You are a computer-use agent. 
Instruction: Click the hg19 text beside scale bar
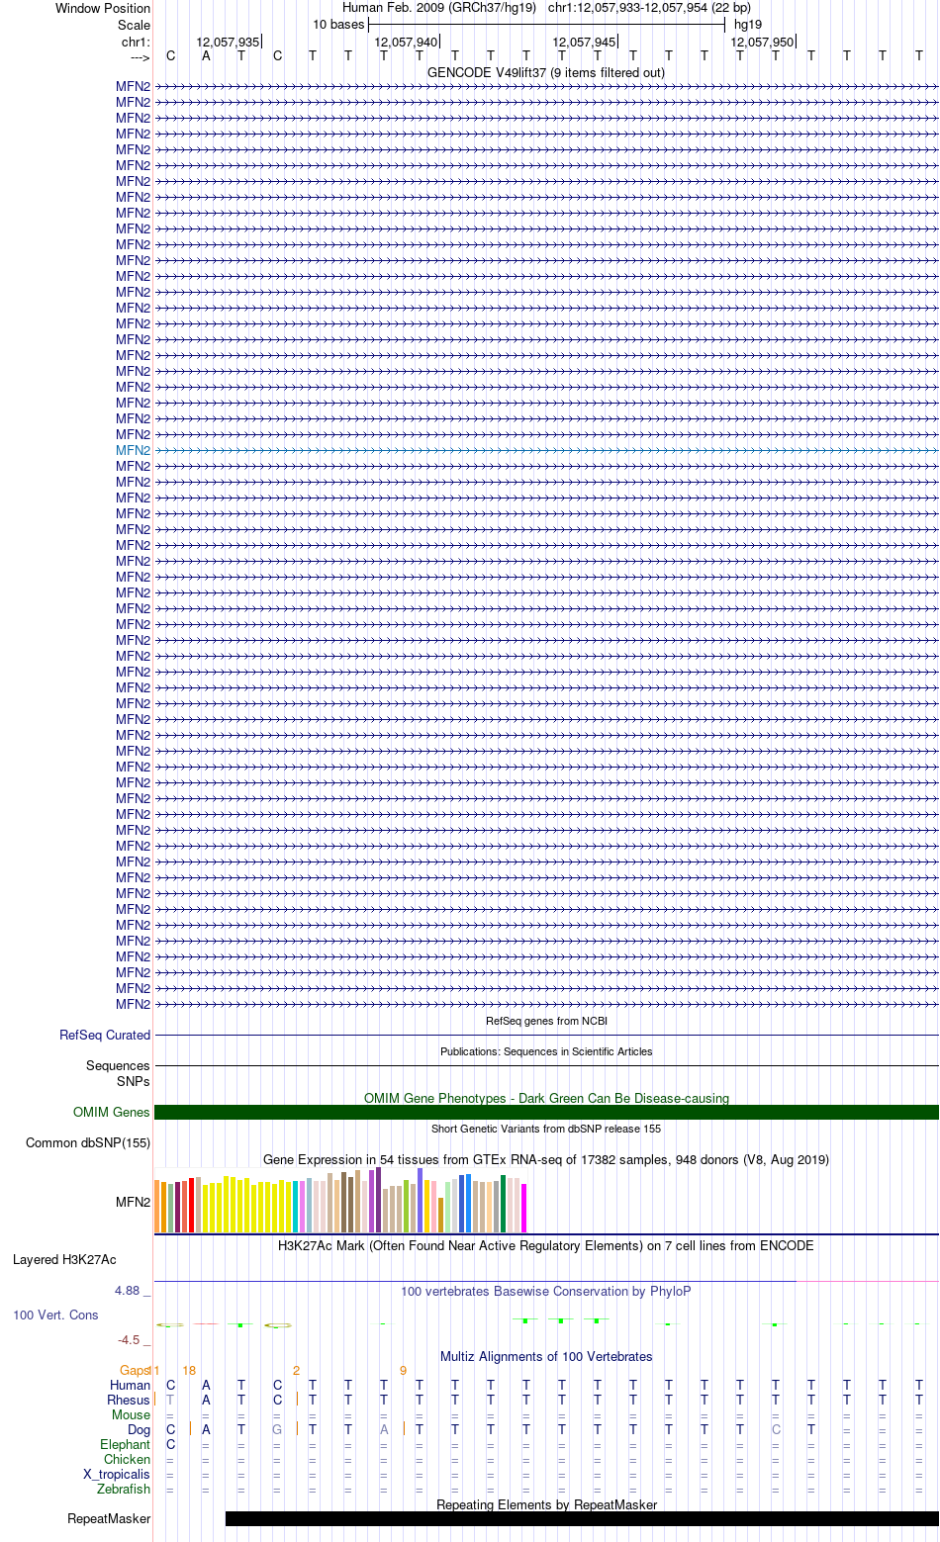point(748,24)
